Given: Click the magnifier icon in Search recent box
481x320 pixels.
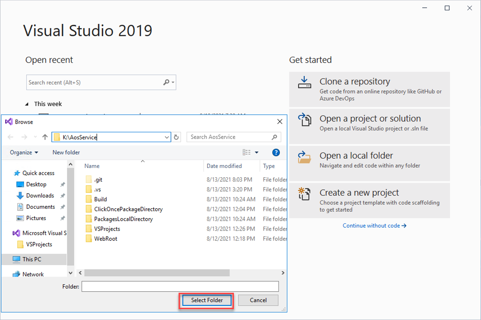Looking at the screenshot, I should pos(166,82).
